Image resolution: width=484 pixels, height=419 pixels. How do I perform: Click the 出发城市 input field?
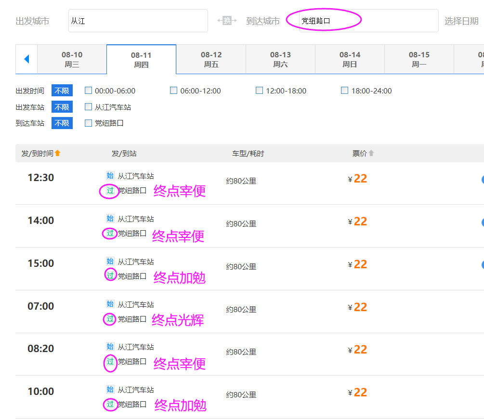[x=138, y=21]
